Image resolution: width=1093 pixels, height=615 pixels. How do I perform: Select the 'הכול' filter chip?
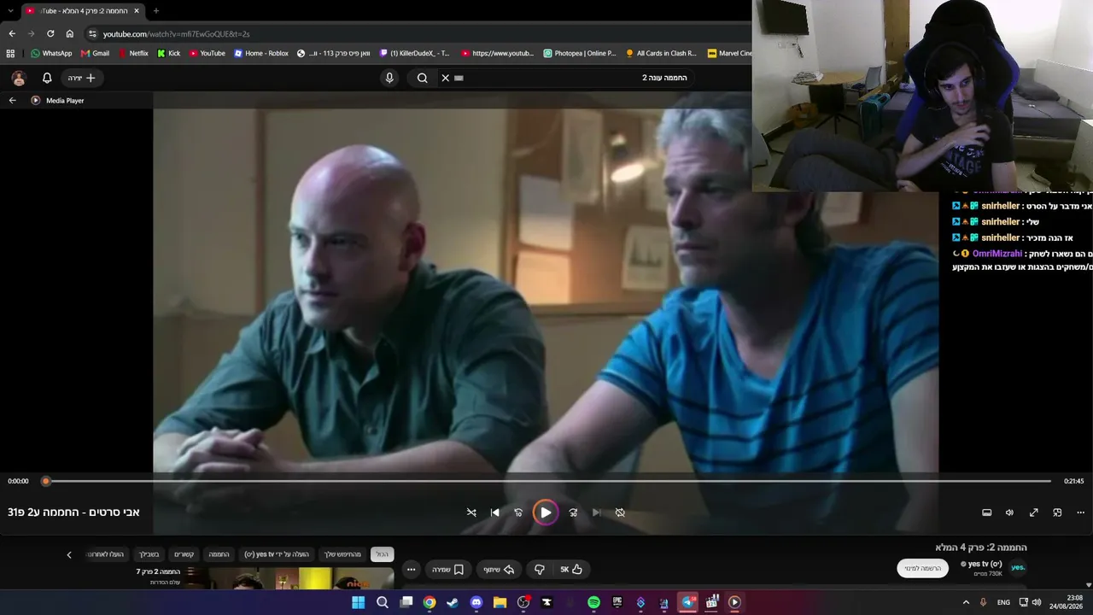point(382,554)
